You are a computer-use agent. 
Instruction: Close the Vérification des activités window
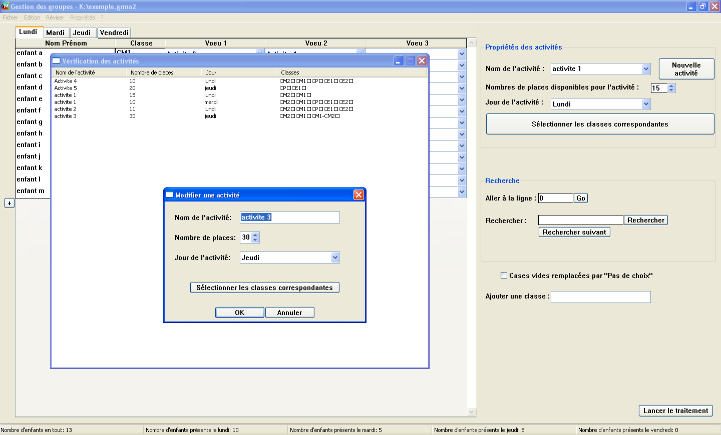pyautogui.click(x=422, y=61)
